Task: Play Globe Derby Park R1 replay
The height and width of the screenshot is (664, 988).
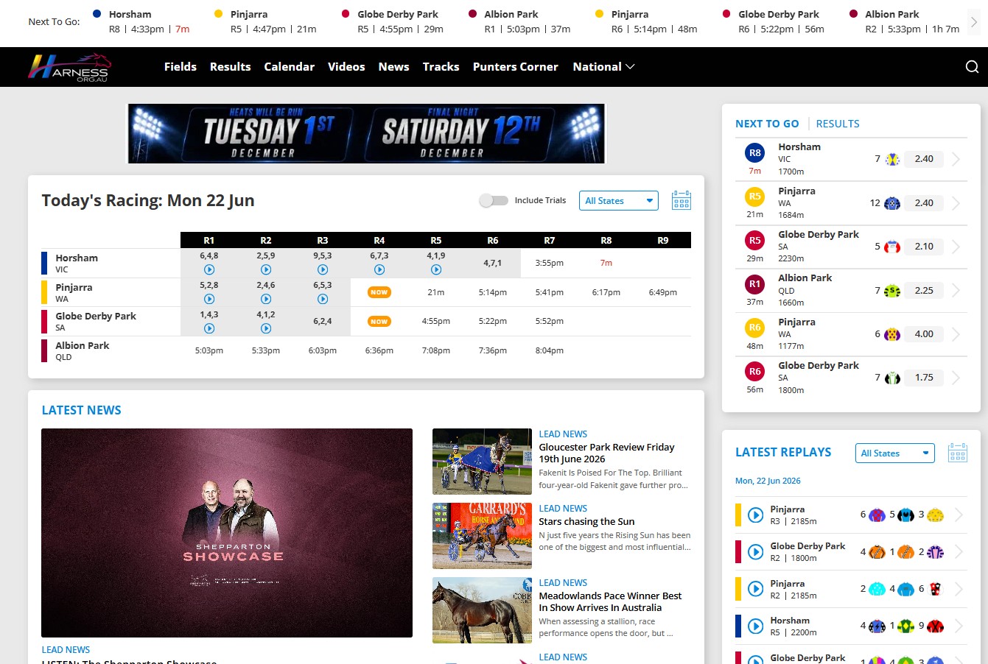Action: point(209,328)
